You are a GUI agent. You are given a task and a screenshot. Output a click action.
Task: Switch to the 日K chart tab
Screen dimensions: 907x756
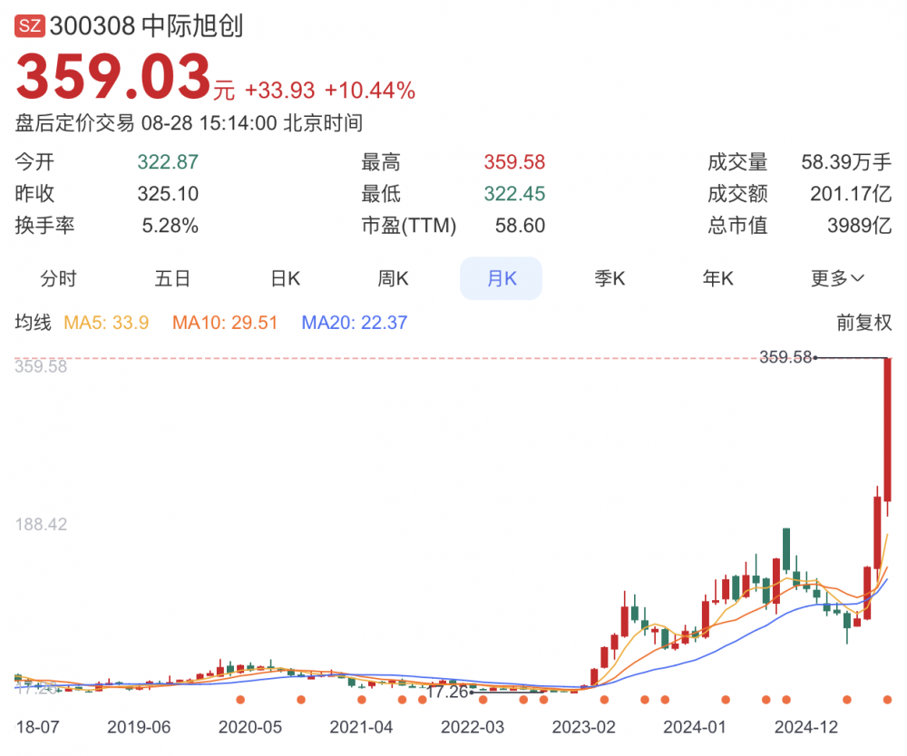point(286,278)
